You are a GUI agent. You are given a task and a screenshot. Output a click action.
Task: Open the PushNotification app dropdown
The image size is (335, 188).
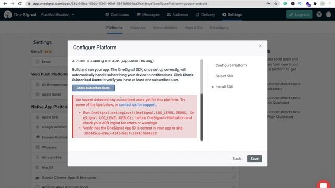[x=58, y=15]
